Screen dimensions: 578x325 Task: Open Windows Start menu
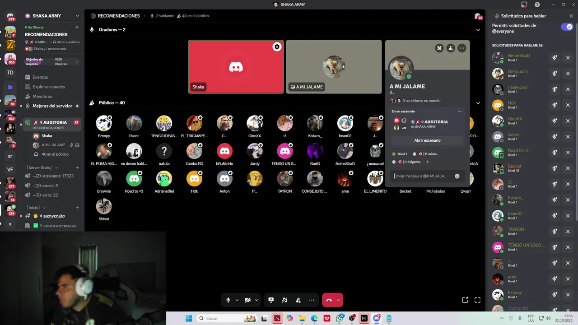pyautogui.click(x=189, y=318)
